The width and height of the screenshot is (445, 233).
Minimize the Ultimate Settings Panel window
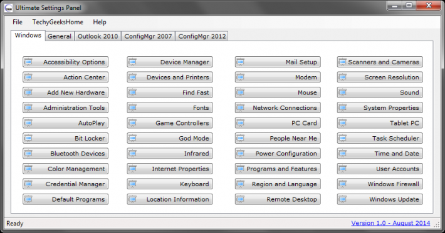point(395,5)
